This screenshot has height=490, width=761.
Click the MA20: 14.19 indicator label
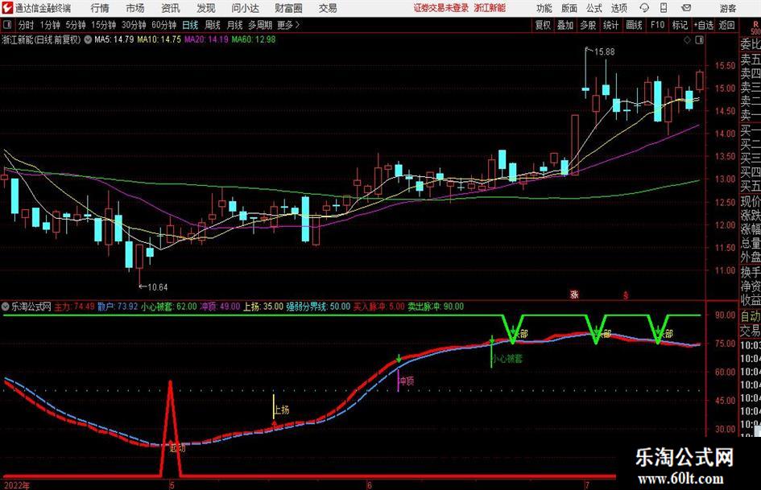[206, 39]
